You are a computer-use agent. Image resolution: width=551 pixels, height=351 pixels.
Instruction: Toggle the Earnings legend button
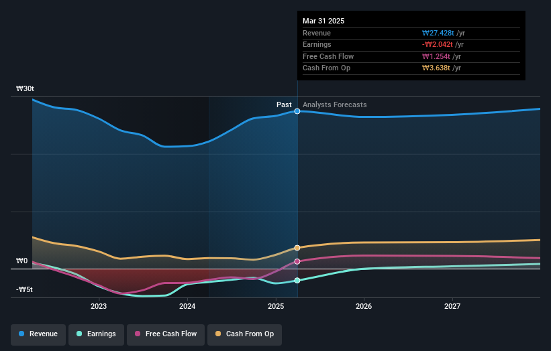click(x=96, y=334)
